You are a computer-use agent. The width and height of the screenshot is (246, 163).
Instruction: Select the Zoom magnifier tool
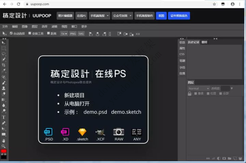click(x=3, y=146)
